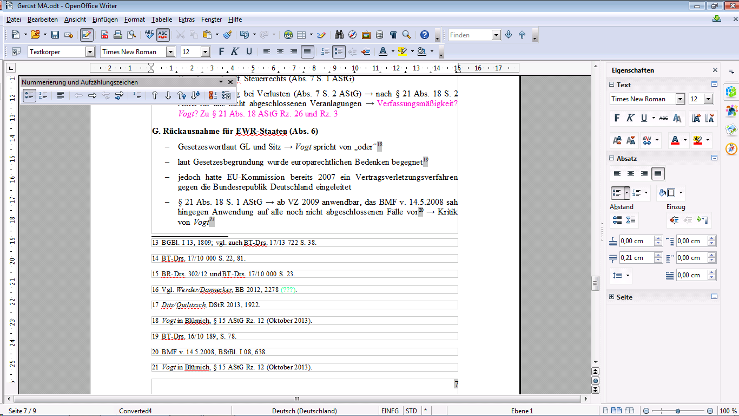Toggle justified alignment in sidebar Absatz
Screen dimensions: 739x416
pos(658,174)
